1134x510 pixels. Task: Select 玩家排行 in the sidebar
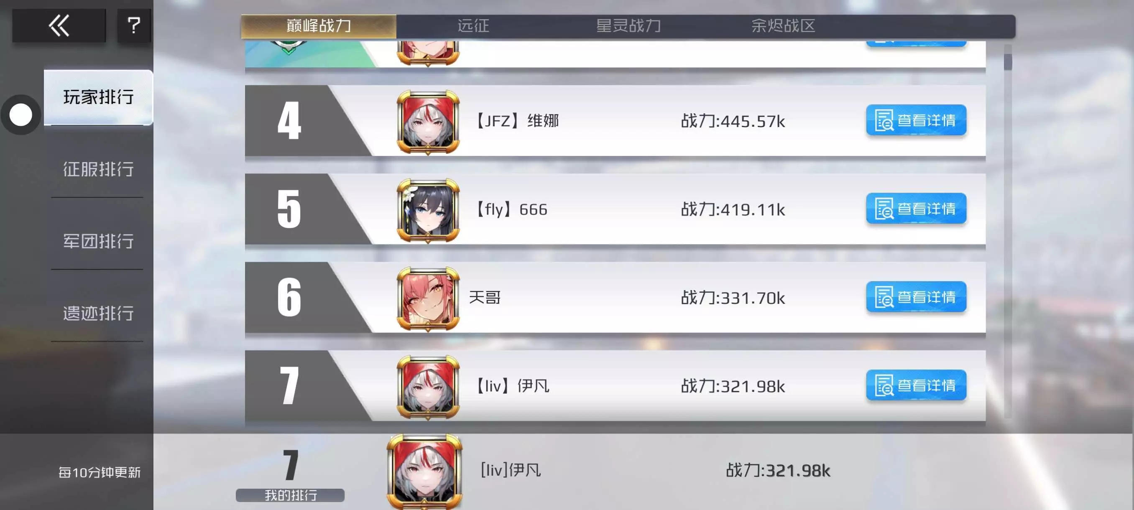98,97
